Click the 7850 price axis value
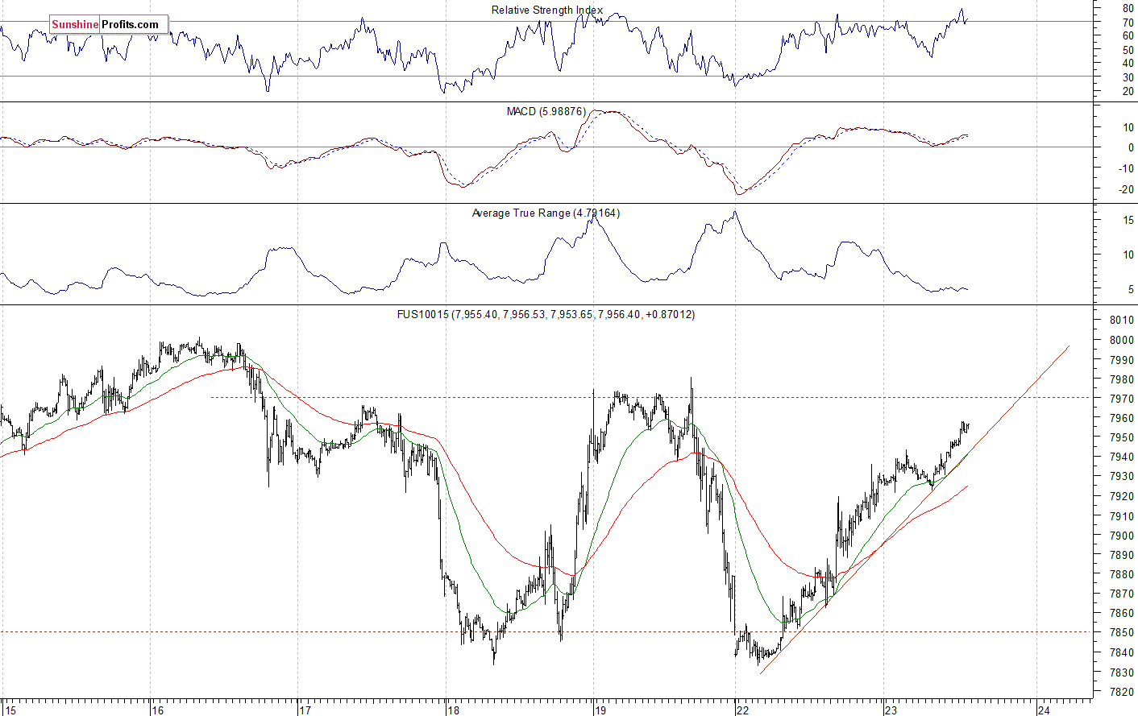The image size is (1138, 716). pyautogui.click(x=1122, y=633)
